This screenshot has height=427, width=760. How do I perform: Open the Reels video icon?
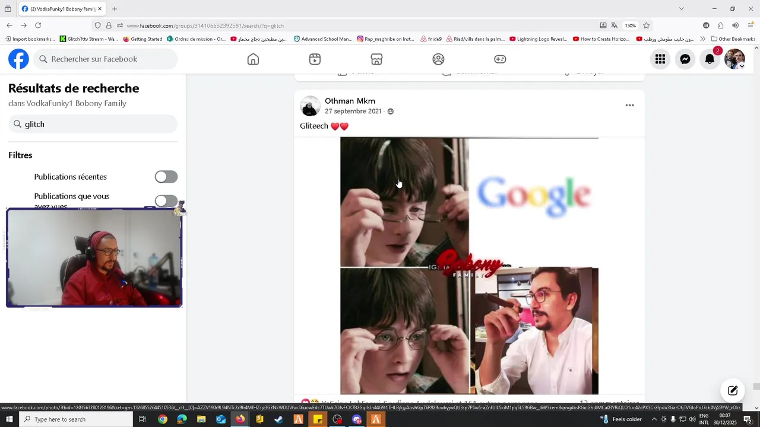pos(315,59)
